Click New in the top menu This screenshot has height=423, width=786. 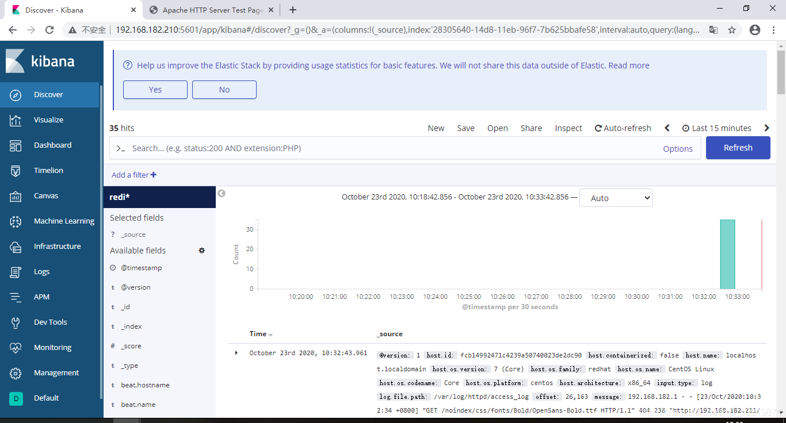click(x=436, y=128)
